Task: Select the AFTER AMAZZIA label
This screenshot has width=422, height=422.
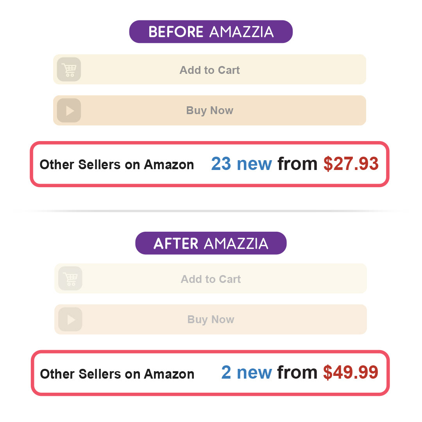Action: click(x=211, y=243)
